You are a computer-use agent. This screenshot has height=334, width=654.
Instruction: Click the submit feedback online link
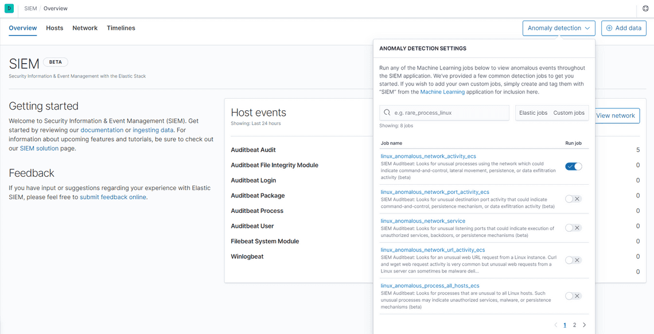(x=113, y=197)
